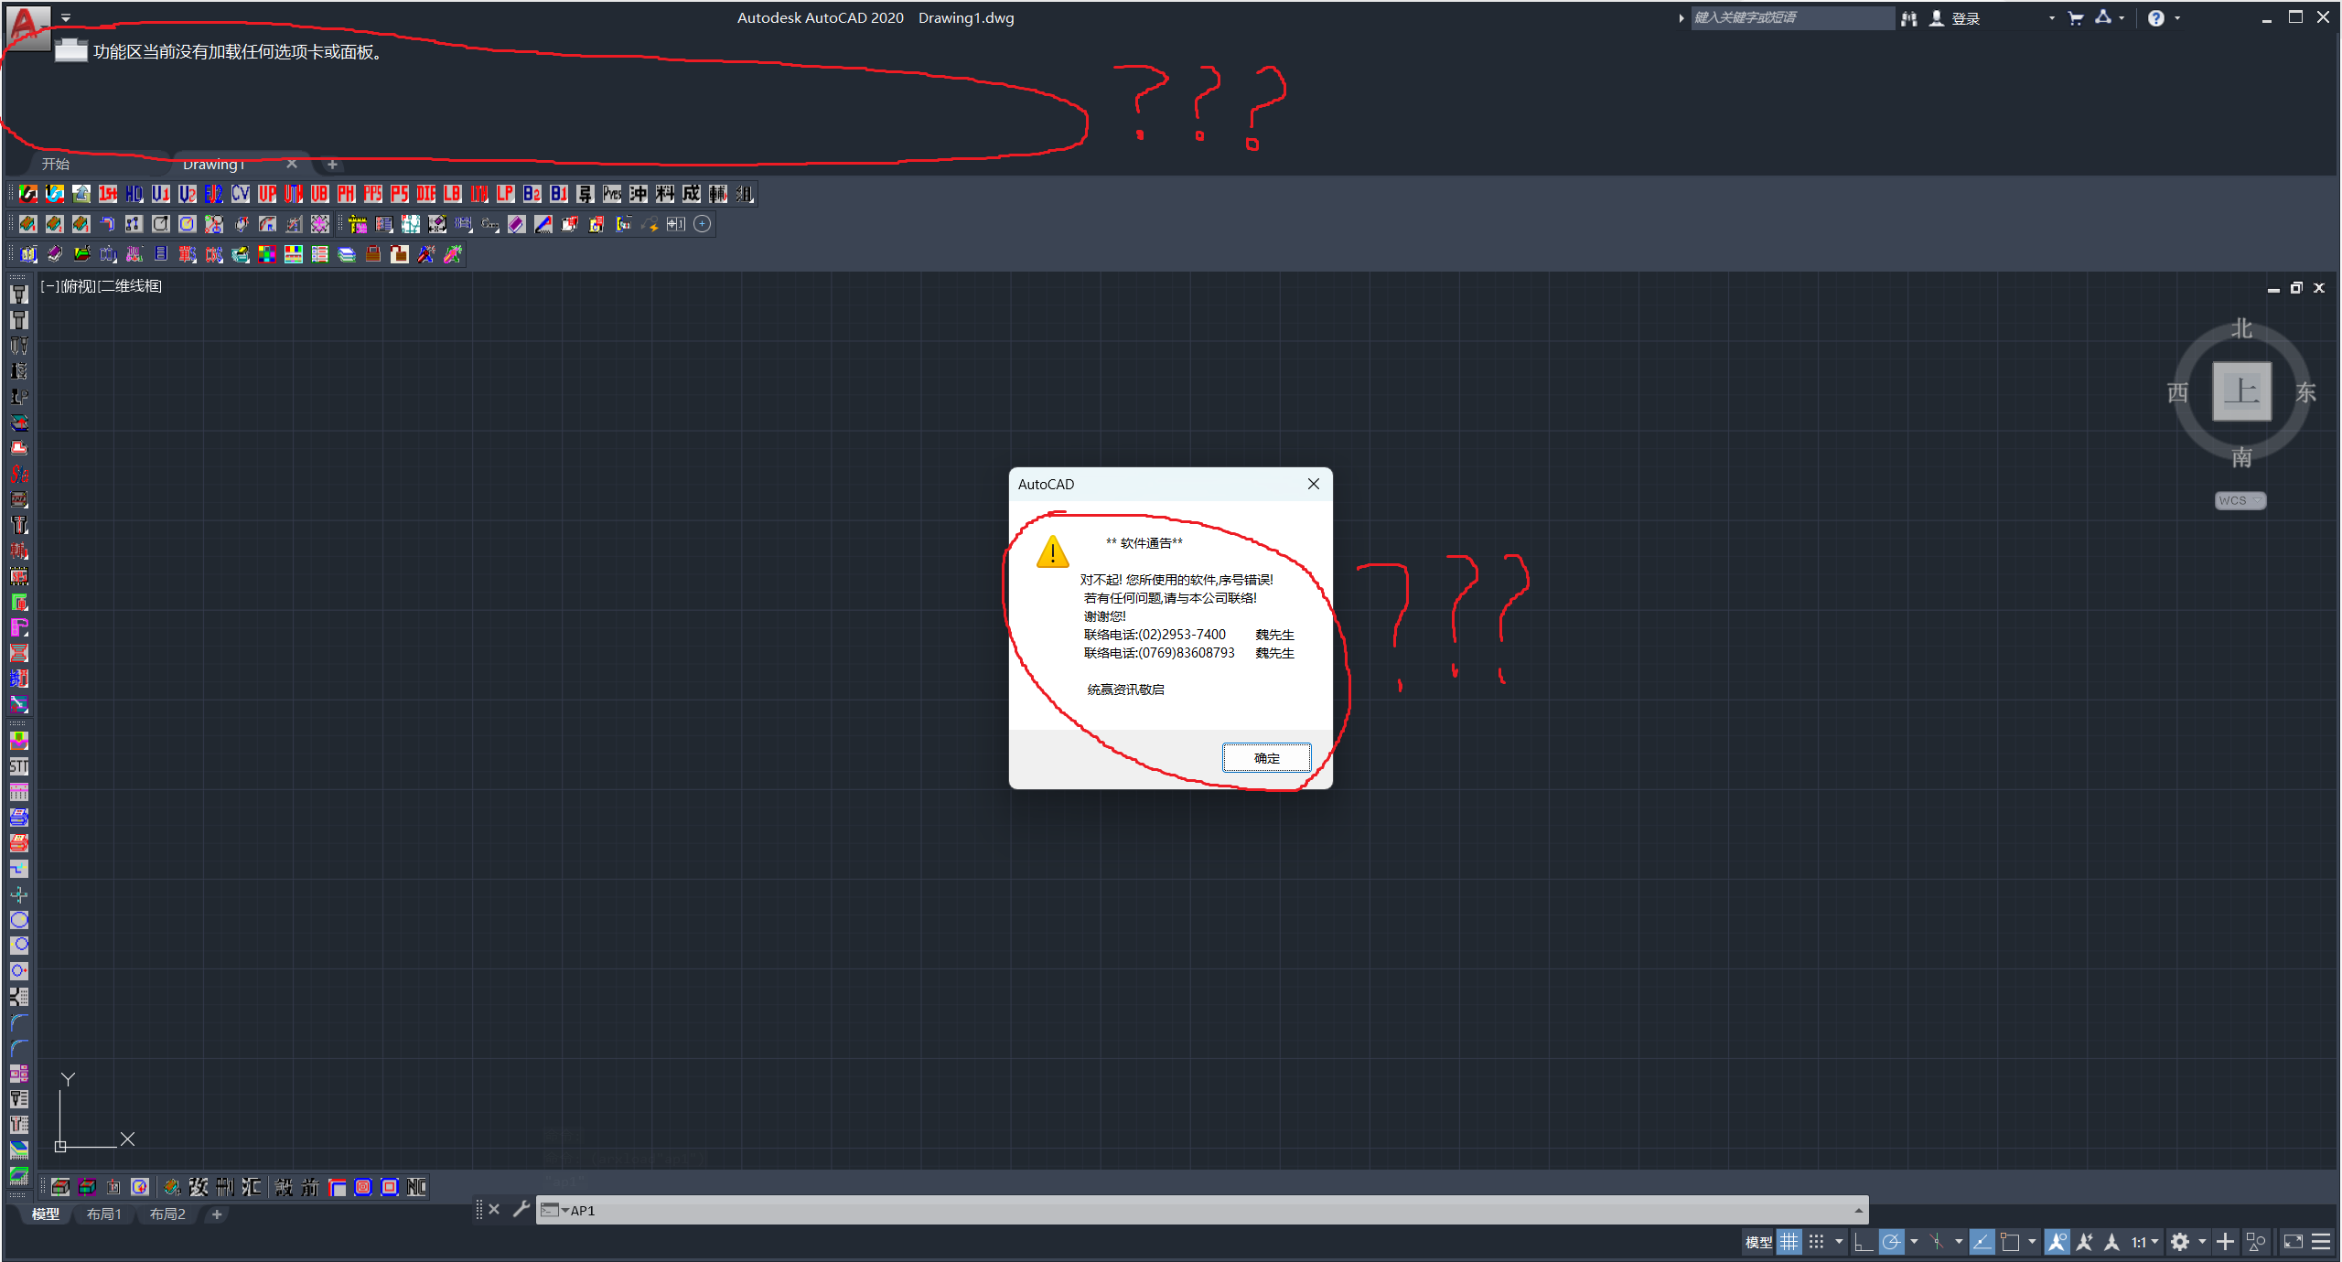Open the 1:1 annotation scale dropdown

(2145, 1242)
